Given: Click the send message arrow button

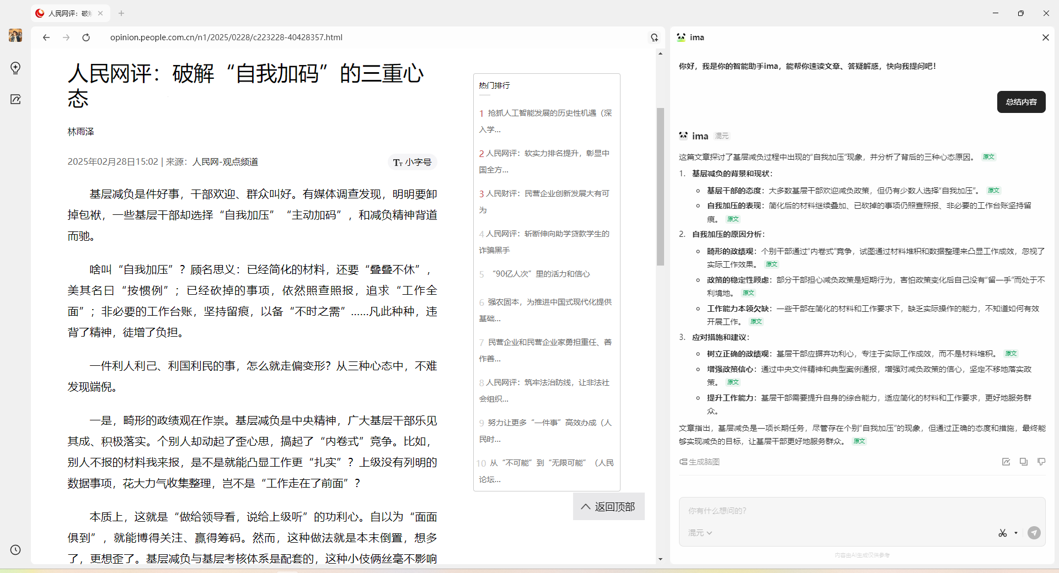Looking at the screenshot, I should tap(1034, 533).
